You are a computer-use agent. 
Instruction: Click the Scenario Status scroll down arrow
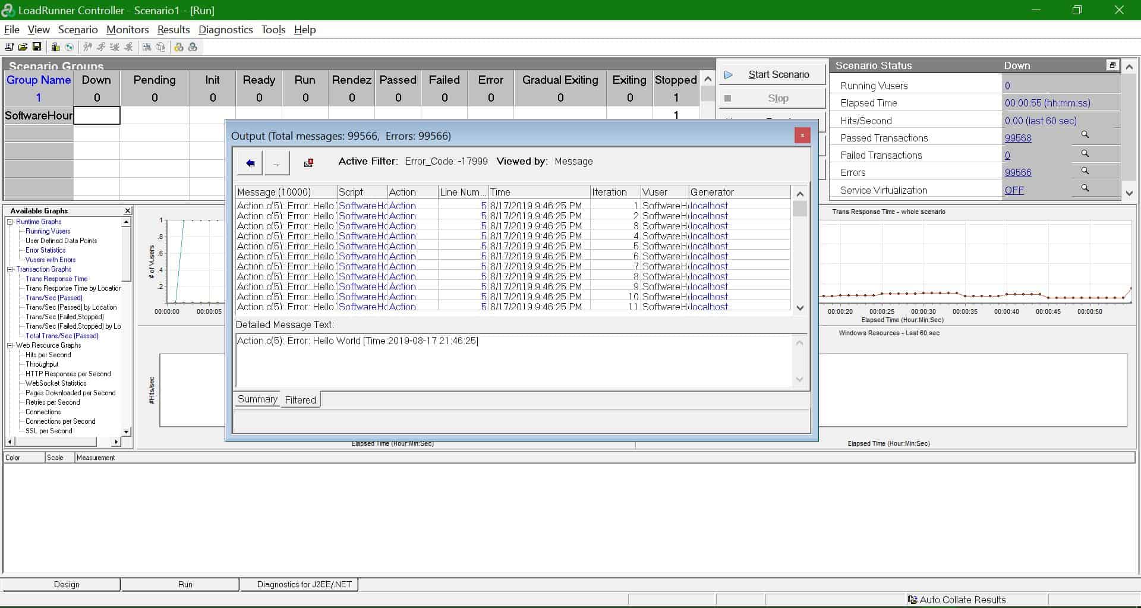[x=1130, y=193]
